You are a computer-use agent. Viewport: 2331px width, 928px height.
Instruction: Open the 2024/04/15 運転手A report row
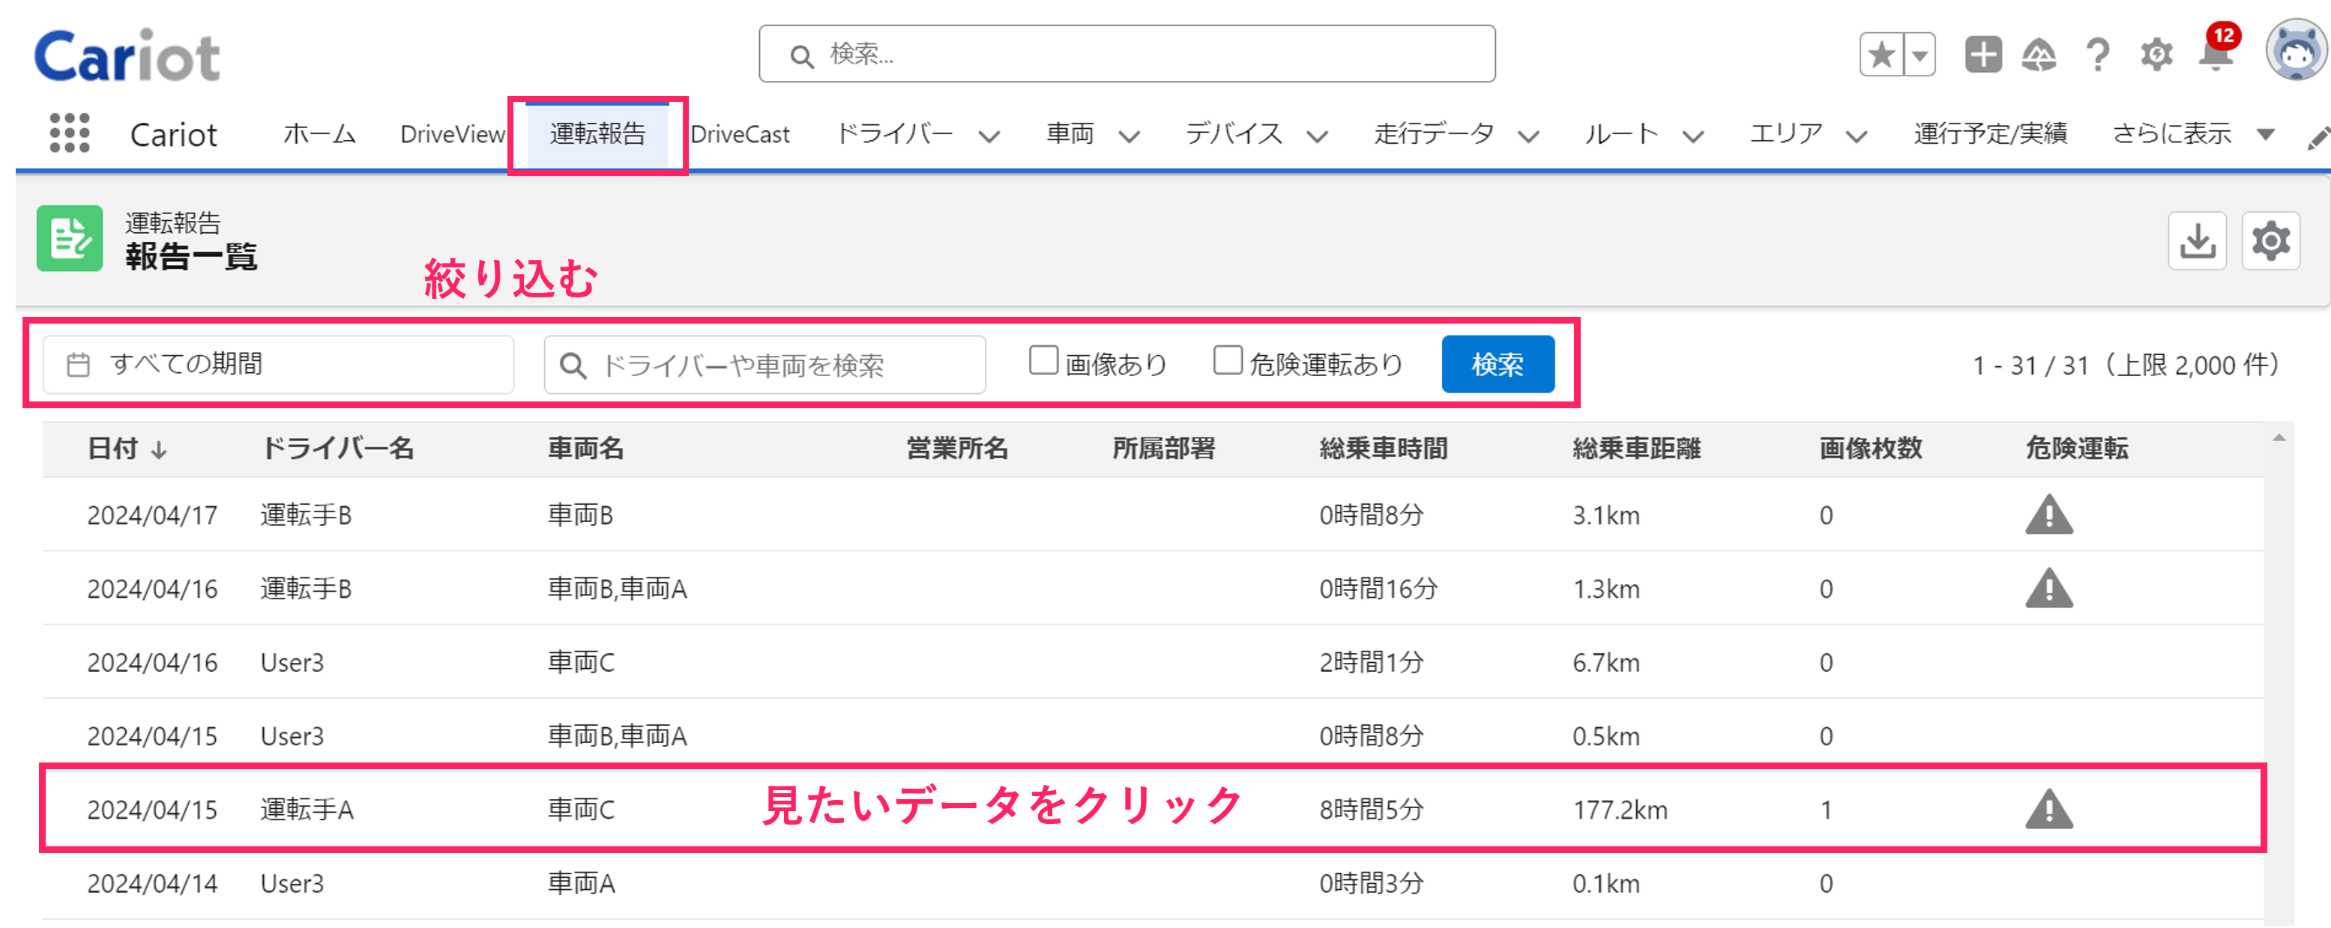click(x=1152, y=809)
